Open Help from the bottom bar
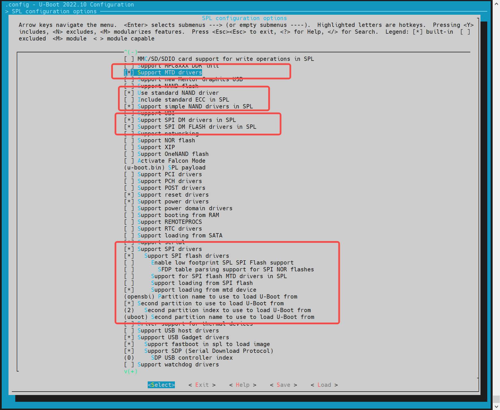This screenshot has height=410, width=500. 243,385
